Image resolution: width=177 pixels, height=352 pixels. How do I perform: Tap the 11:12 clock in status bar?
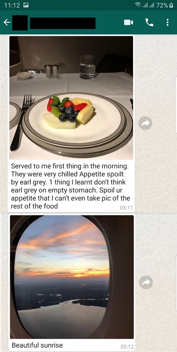click(x=12, y=5)
